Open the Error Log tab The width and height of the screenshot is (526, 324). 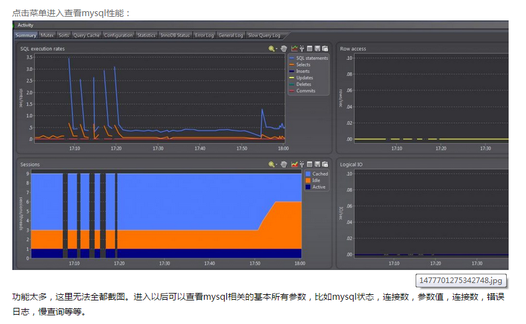coord(204,35)
